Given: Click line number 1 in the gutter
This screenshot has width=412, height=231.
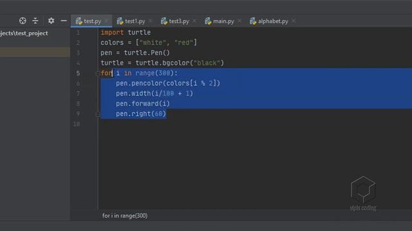Looking at the screenshot, I should (78, 33).
